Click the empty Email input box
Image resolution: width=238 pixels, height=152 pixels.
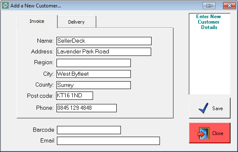pyautogui.click(x=108, y=141)
